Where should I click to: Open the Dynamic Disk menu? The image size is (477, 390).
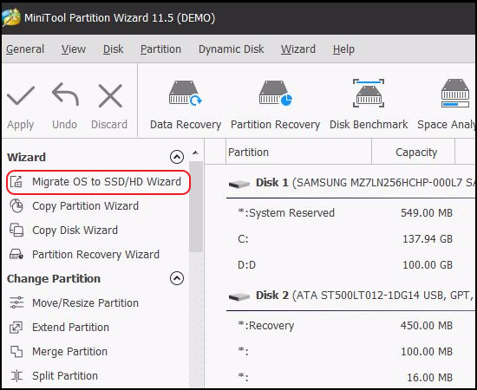coord(232,49)
